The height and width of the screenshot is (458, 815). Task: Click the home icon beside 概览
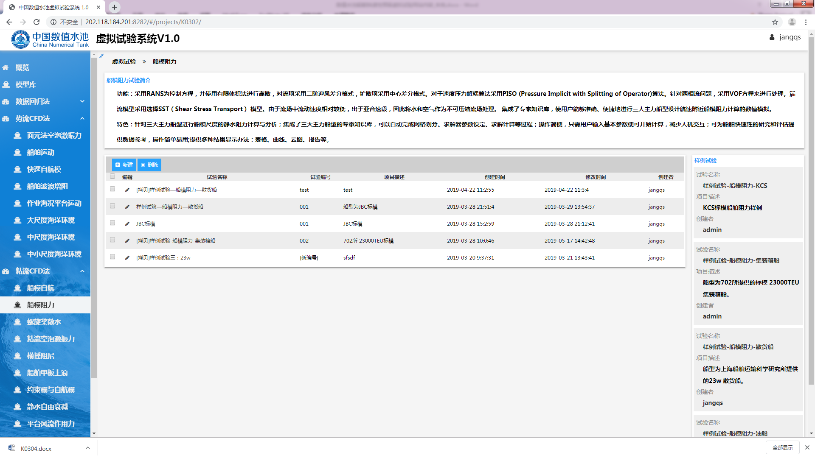(6, 68)
